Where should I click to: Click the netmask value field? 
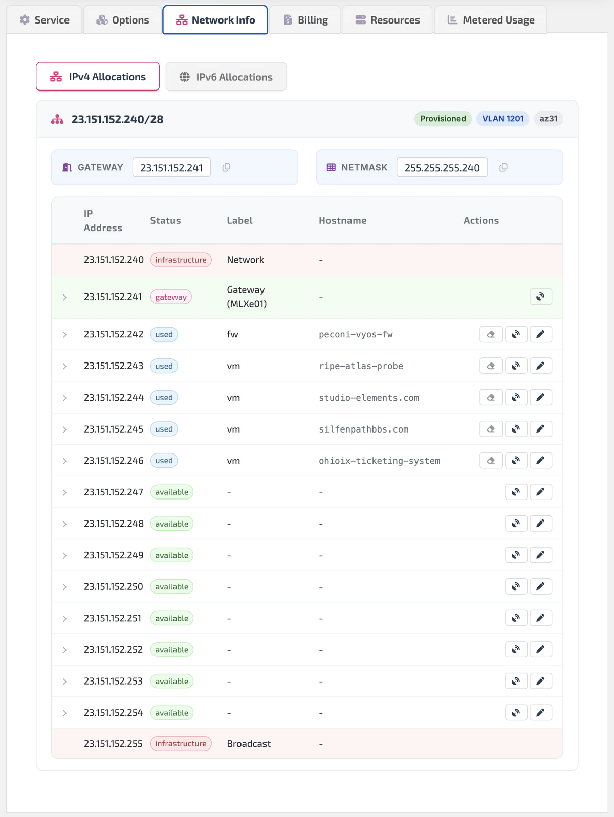pos(442,167)
